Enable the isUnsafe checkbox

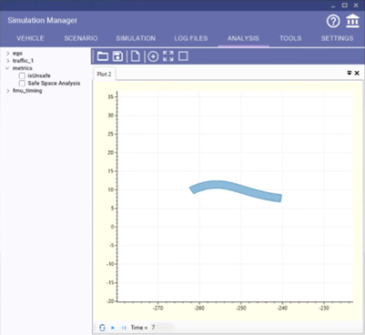point(22,76)
